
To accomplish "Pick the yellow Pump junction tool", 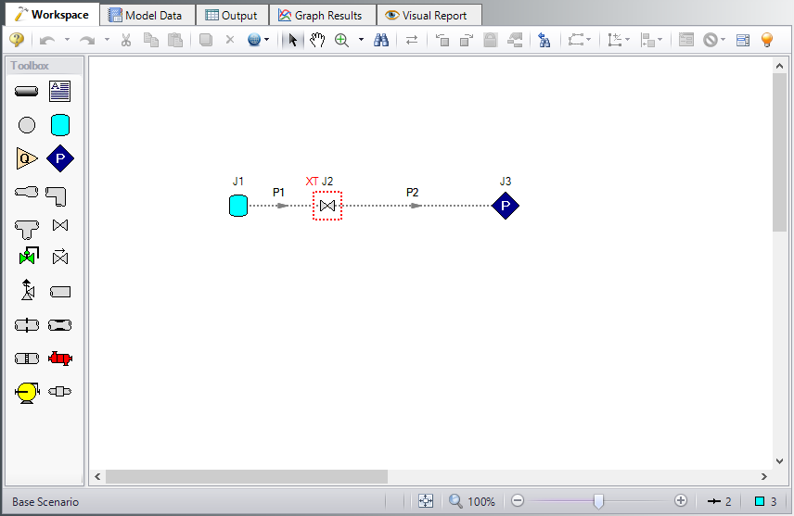I will tap(27, 392).
